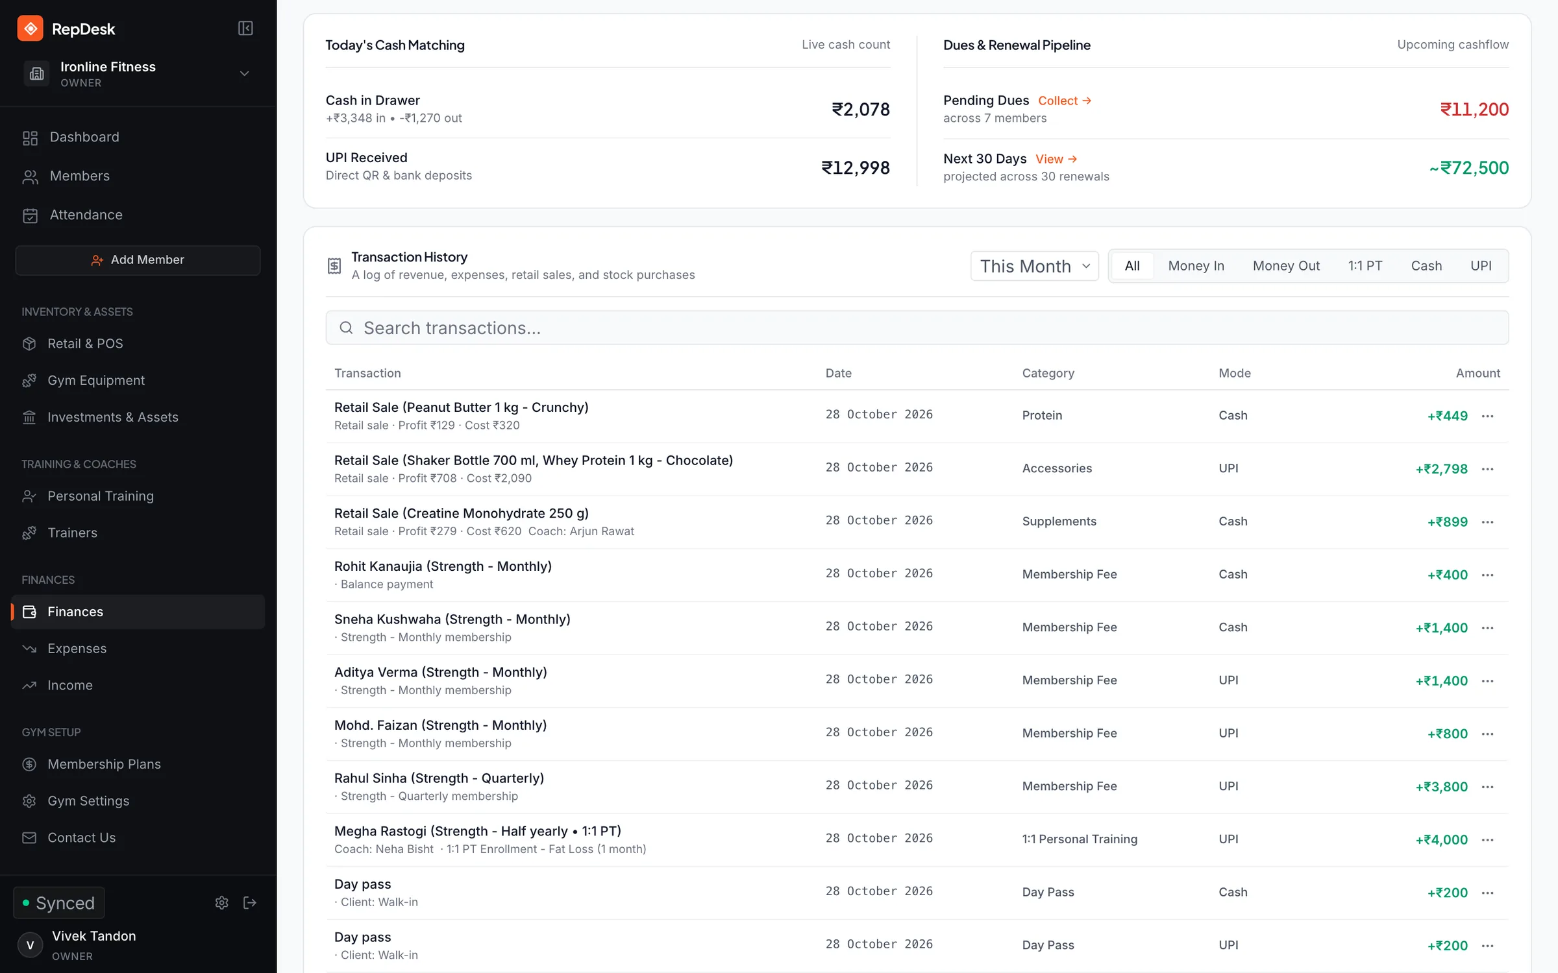Open the Attendance page
1558x973 pixels.
tap(138, 215)
